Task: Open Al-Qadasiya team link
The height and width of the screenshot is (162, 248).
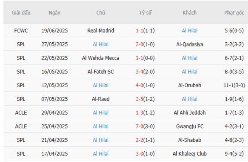Action: point(190,44)
